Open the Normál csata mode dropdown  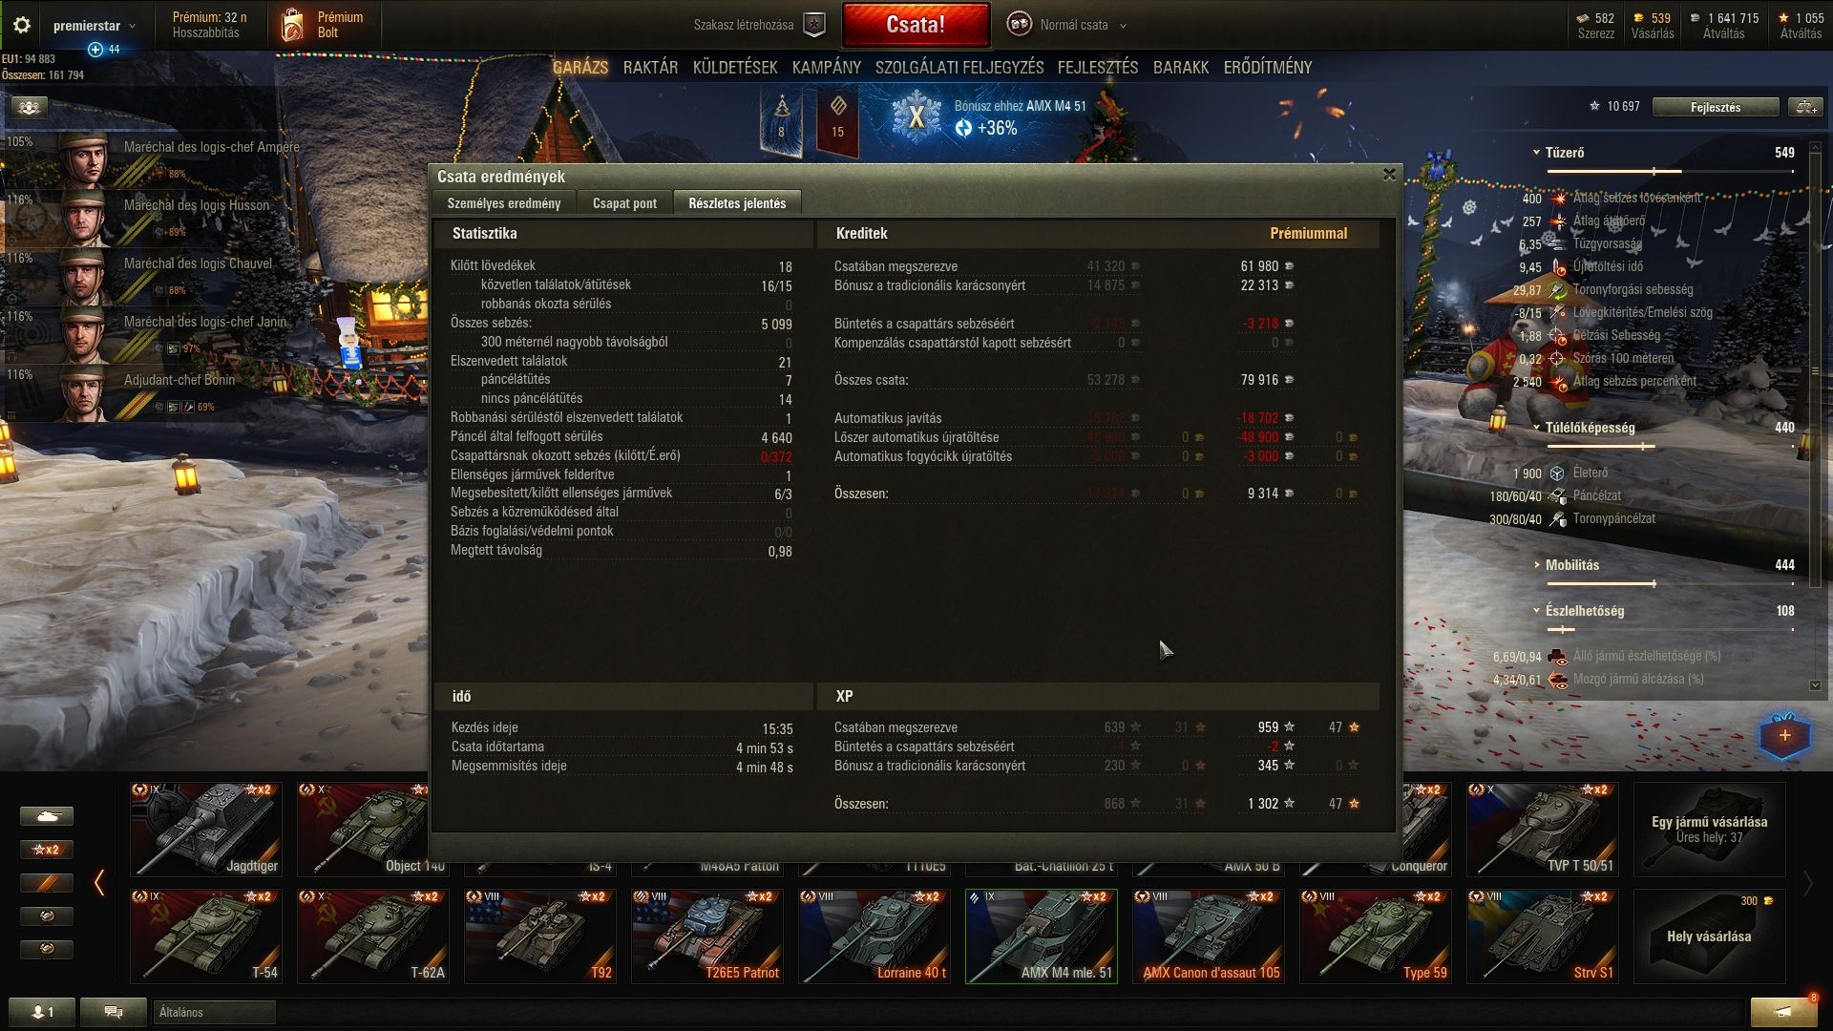point(1069,25)
